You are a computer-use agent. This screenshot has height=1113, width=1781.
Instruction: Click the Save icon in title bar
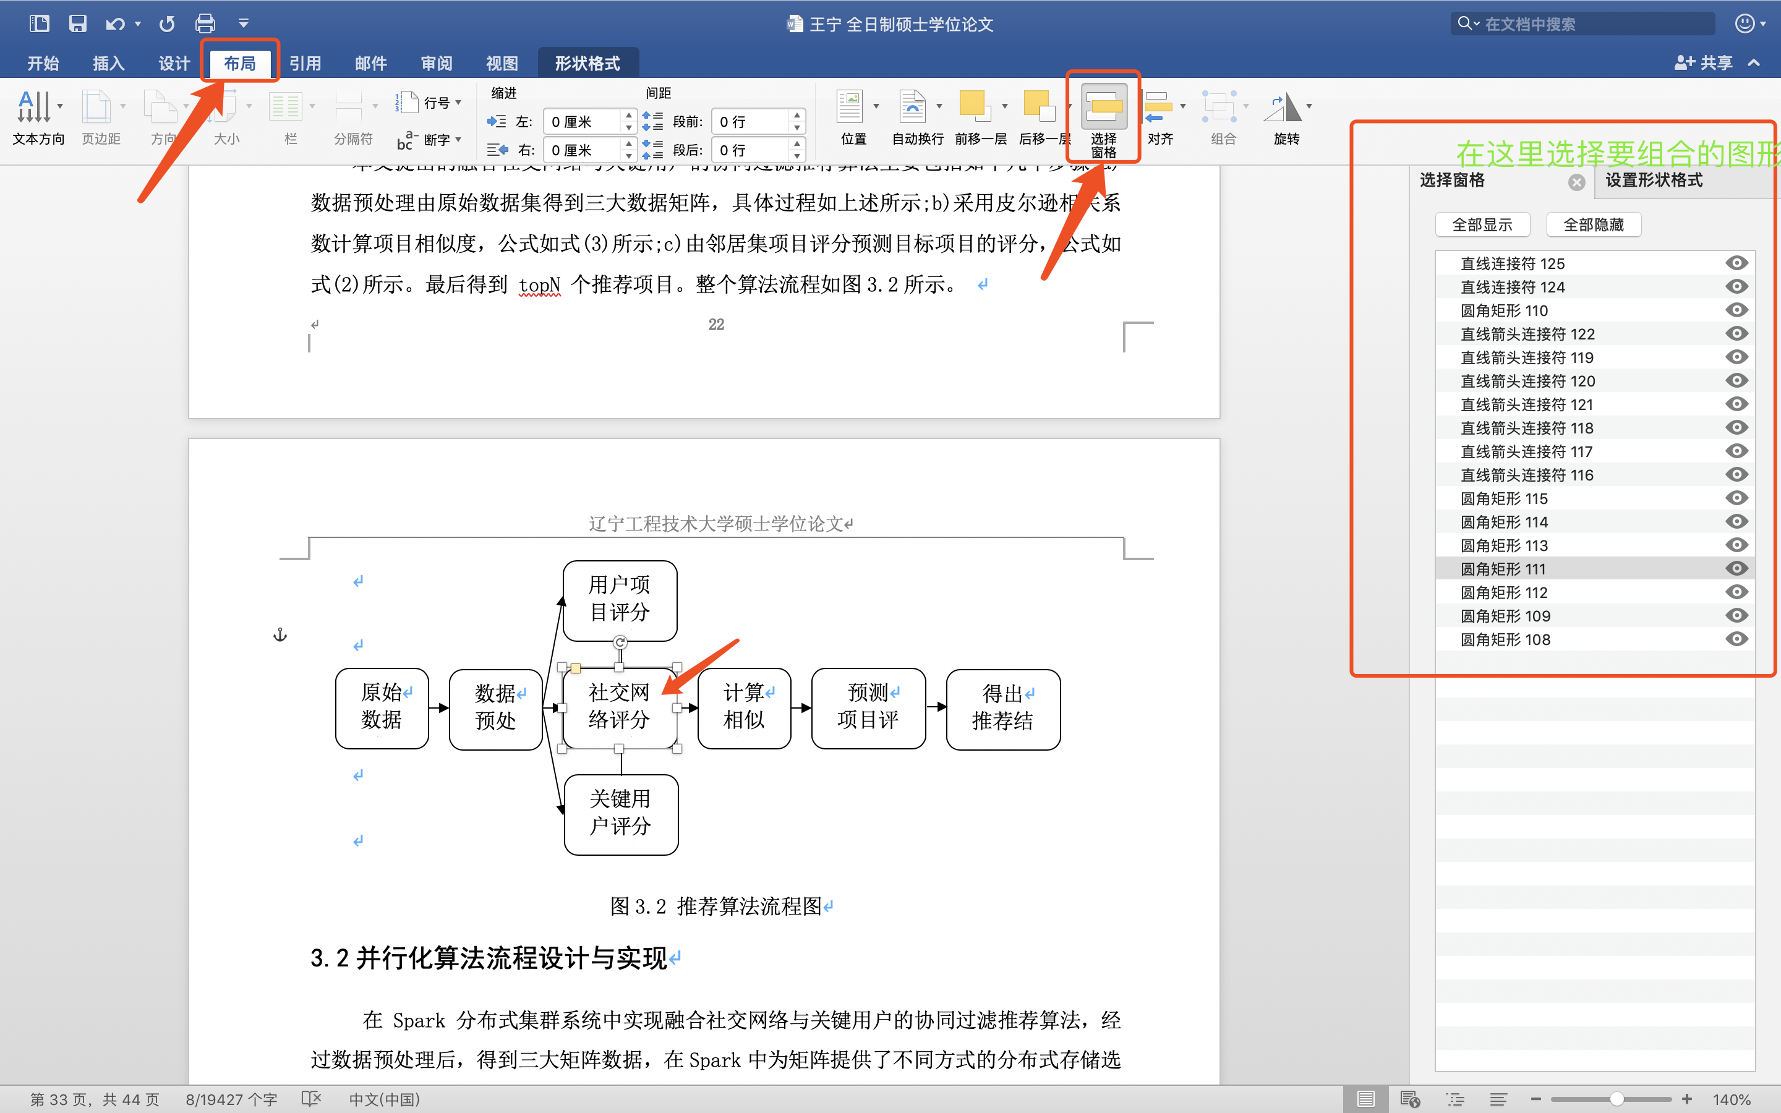coord(77,23)
